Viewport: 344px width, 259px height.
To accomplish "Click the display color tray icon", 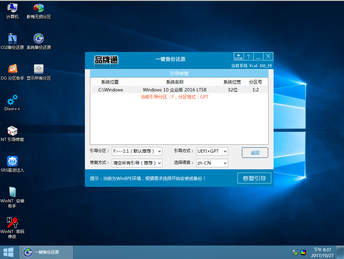I will (303, 253).
